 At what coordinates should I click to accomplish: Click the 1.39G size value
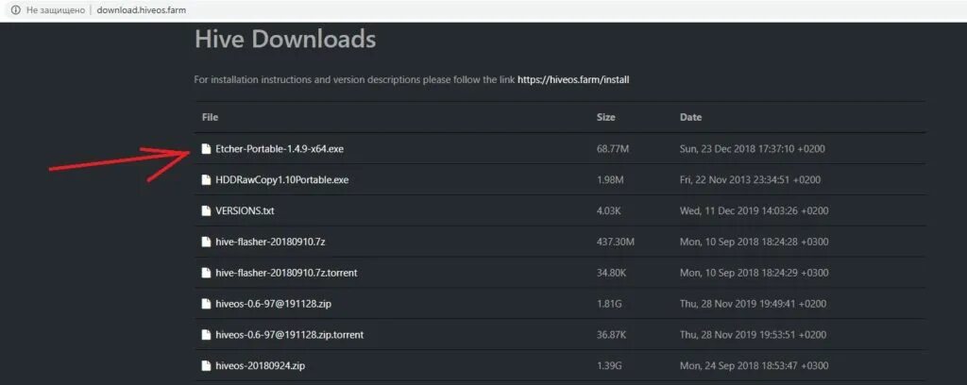point(610,366)
